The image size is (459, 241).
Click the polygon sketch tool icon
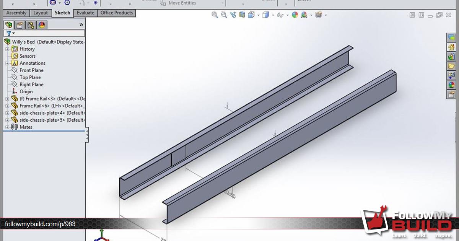(x=67, y=2)
